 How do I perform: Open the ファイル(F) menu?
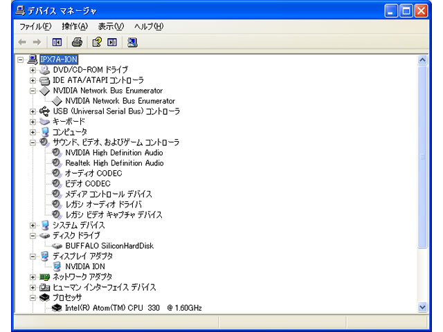pyautogui.click(x=35, y=26)
